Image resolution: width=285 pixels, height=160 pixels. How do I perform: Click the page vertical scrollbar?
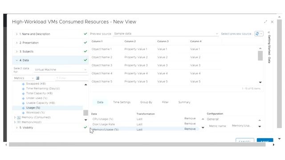[279, 73]
